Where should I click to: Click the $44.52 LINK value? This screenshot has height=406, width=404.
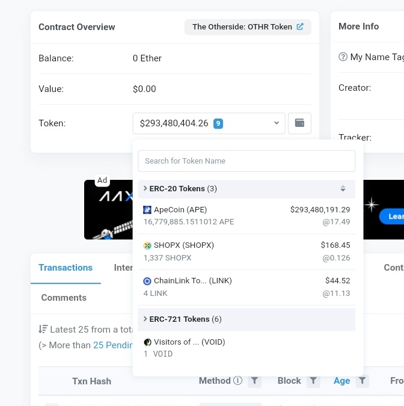tap(338, 281)
